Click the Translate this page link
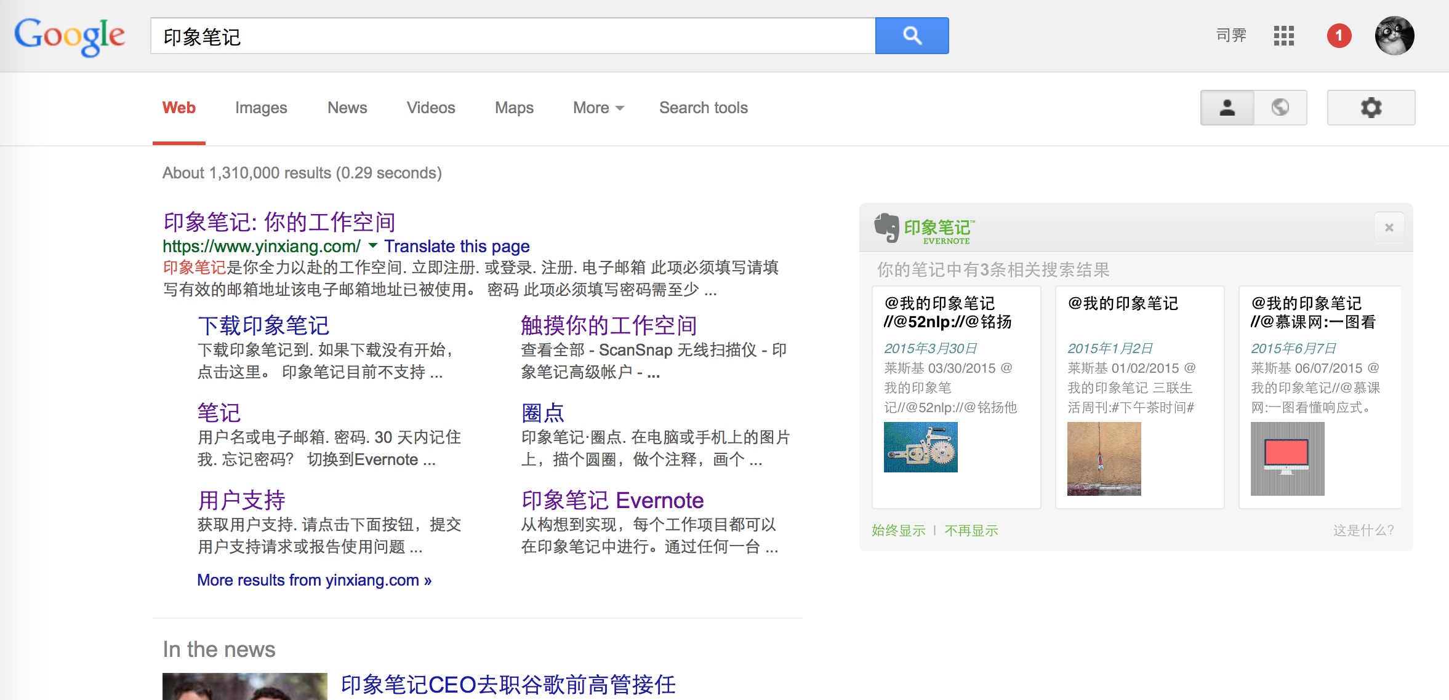 point(457,246)
